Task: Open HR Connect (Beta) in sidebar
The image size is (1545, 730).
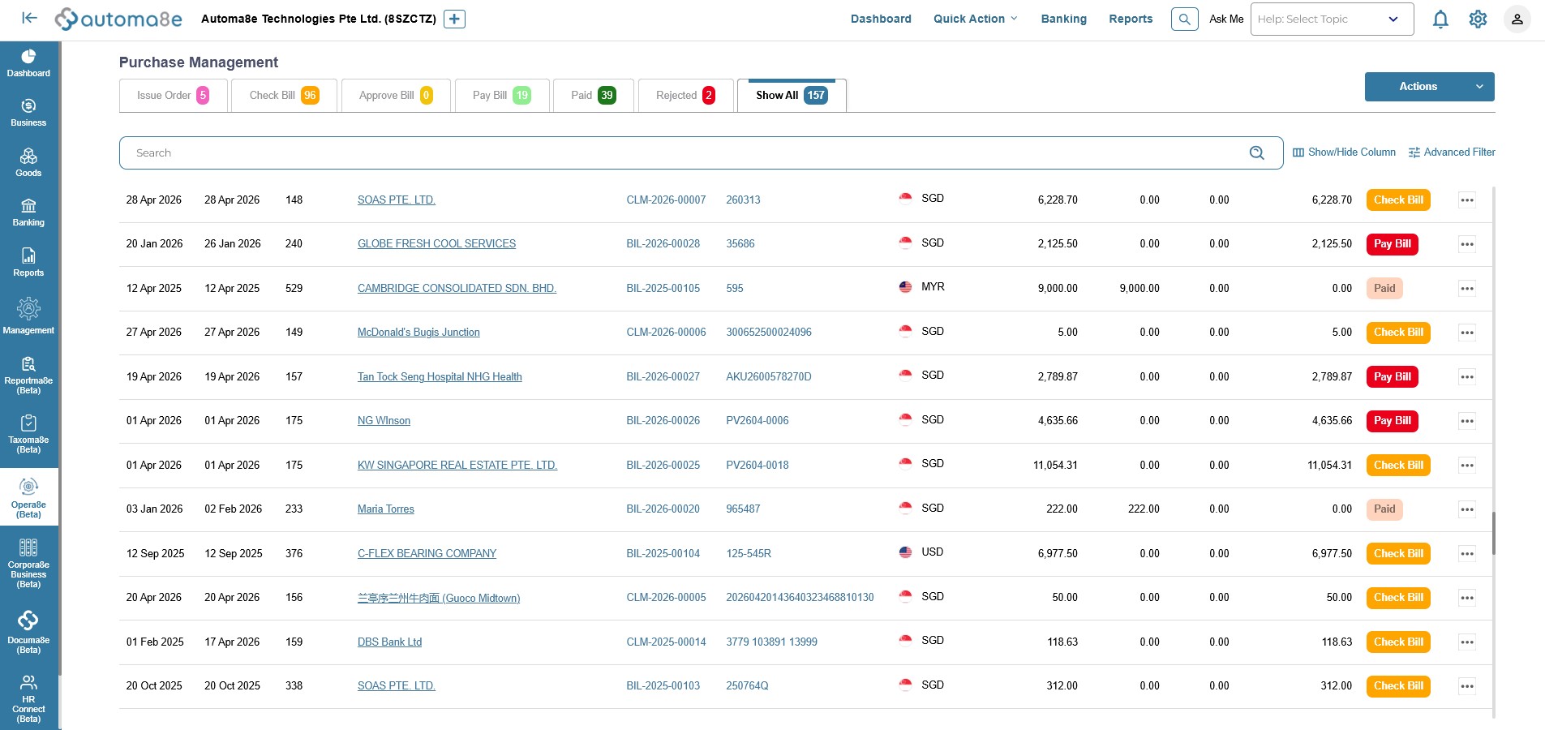Action: click(x=28, y=698)
